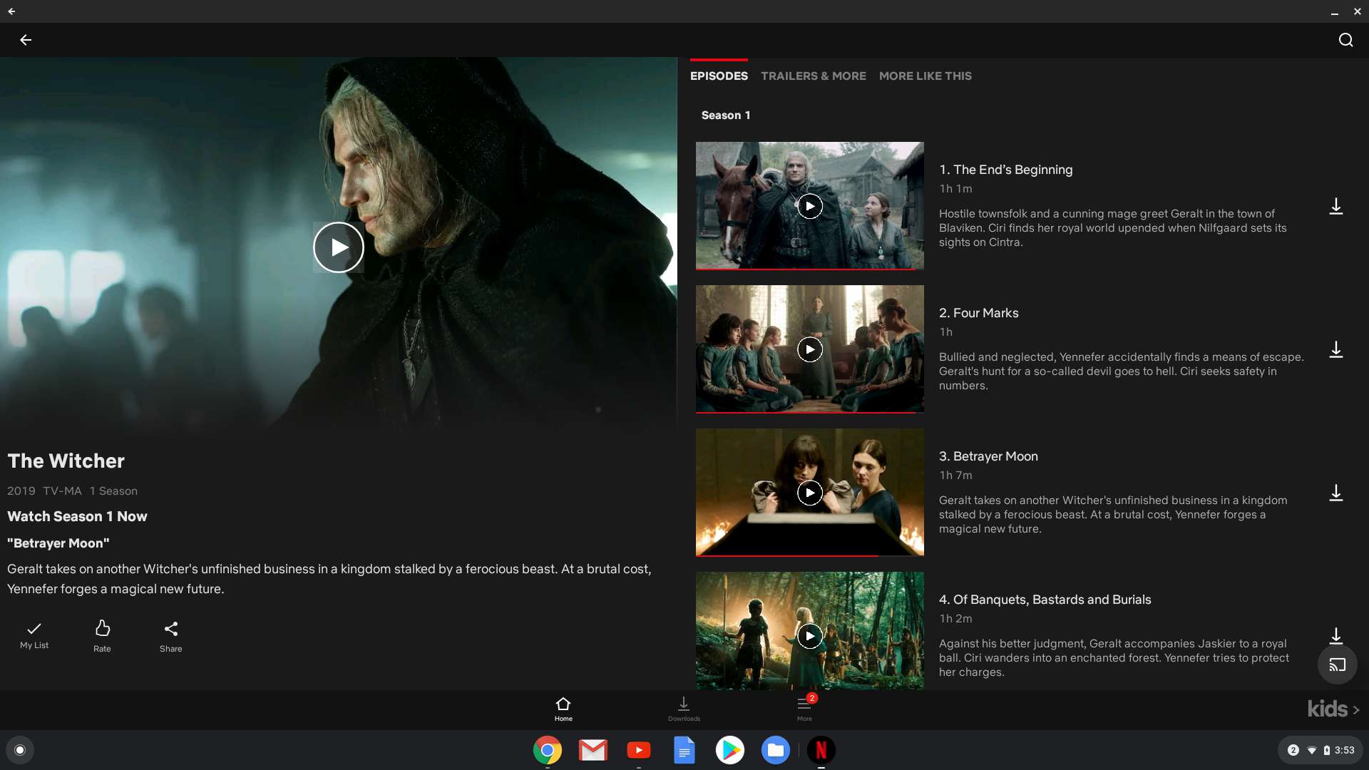Click the window title bar back arrow

pos(11,11)
